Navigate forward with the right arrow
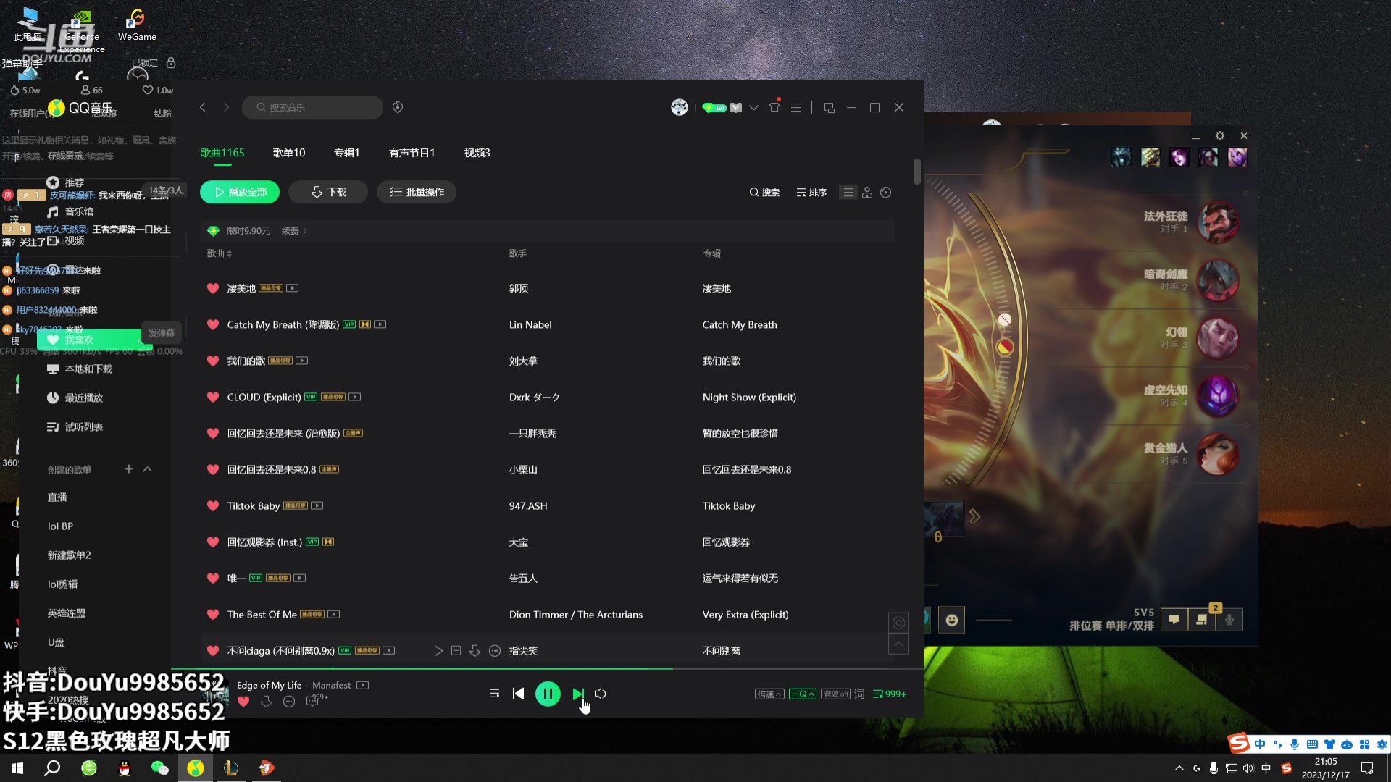 click(x=226, y=107)
